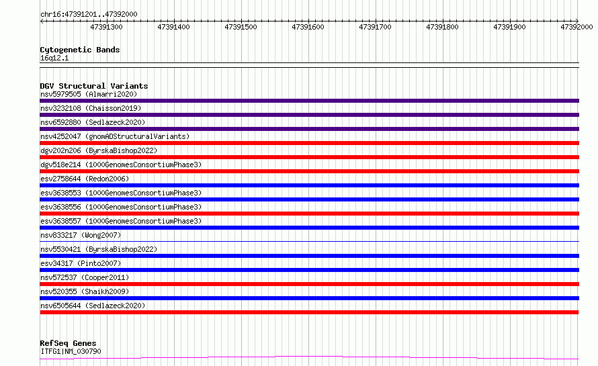Viewport: 598px width, 366px height.
Task: Click ruler position 47391900
Action: point(509,27)
